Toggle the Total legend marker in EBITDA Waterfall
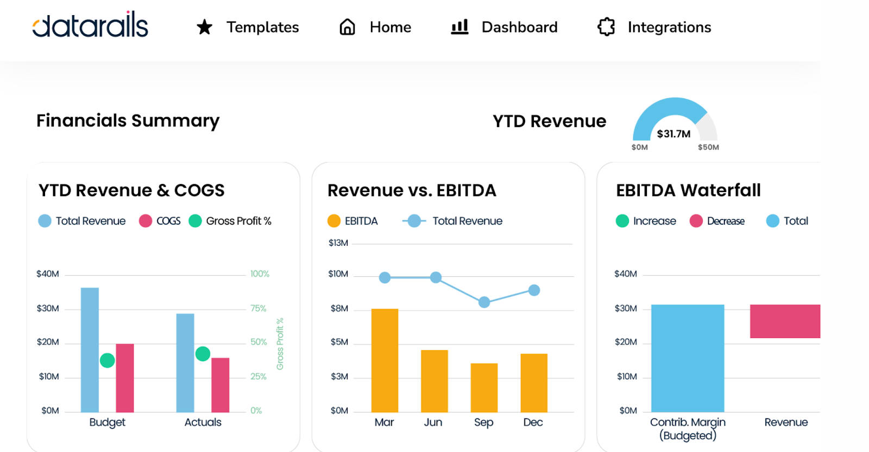This screenshot has width=869, height=452. tap(773, 221)
